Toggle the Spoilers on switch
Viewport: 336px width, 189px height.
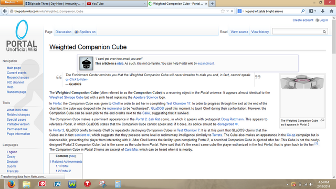85,31
